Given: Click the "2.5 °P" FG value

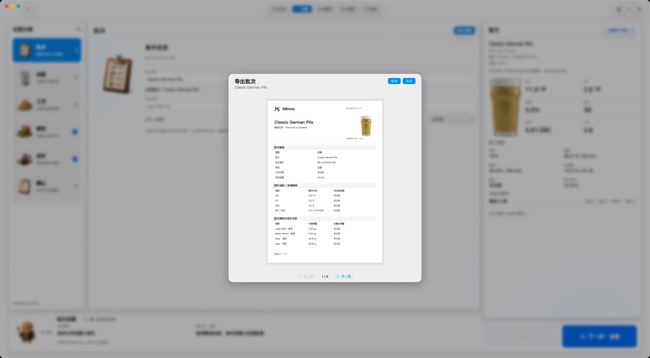Looking at the screenshot, I should point(311,201).
